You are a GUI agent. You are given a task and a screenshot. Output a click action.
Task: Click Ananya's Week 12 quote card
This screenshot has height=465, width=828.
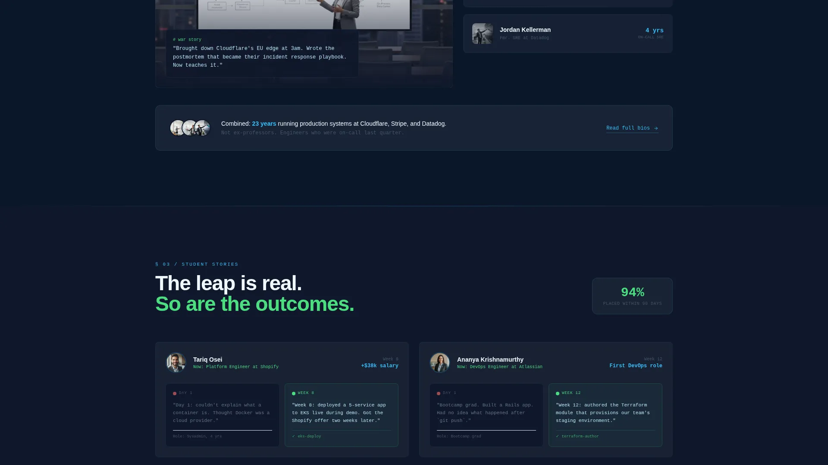tap(605, 415)
